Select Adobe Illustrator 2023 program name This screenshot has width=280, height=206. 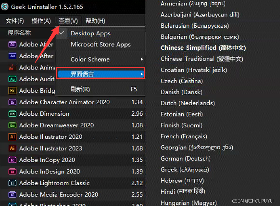coord(51,148)
